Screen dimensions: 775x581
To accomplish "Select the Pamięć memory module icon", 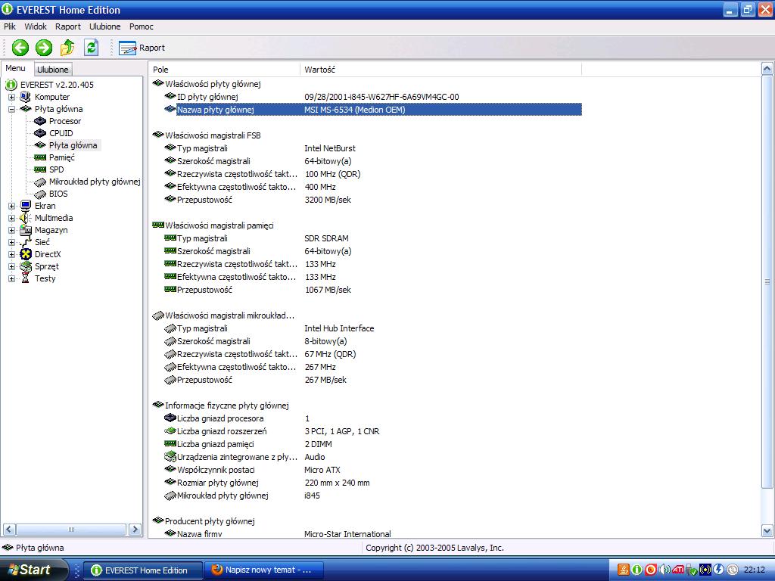I will pos(40,157).
